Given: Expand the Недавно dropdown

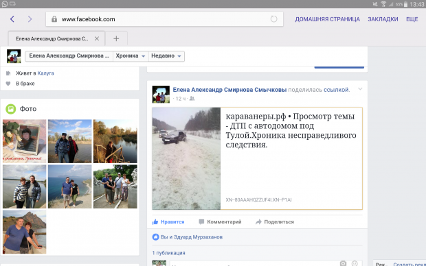Looking at the screenshot, I should coord(166,56).
